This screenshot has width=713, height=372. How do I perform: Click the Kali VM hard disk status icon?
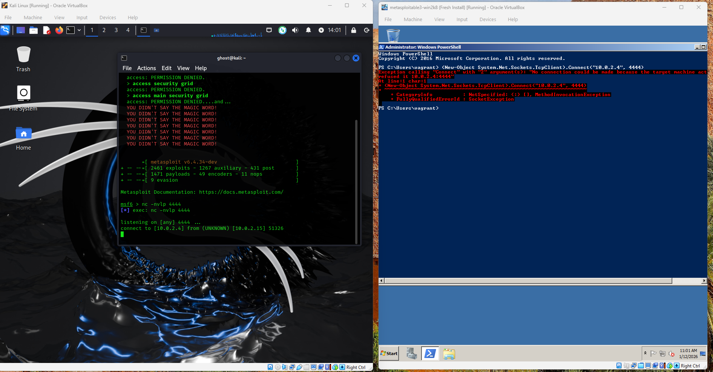coord(270,367)
